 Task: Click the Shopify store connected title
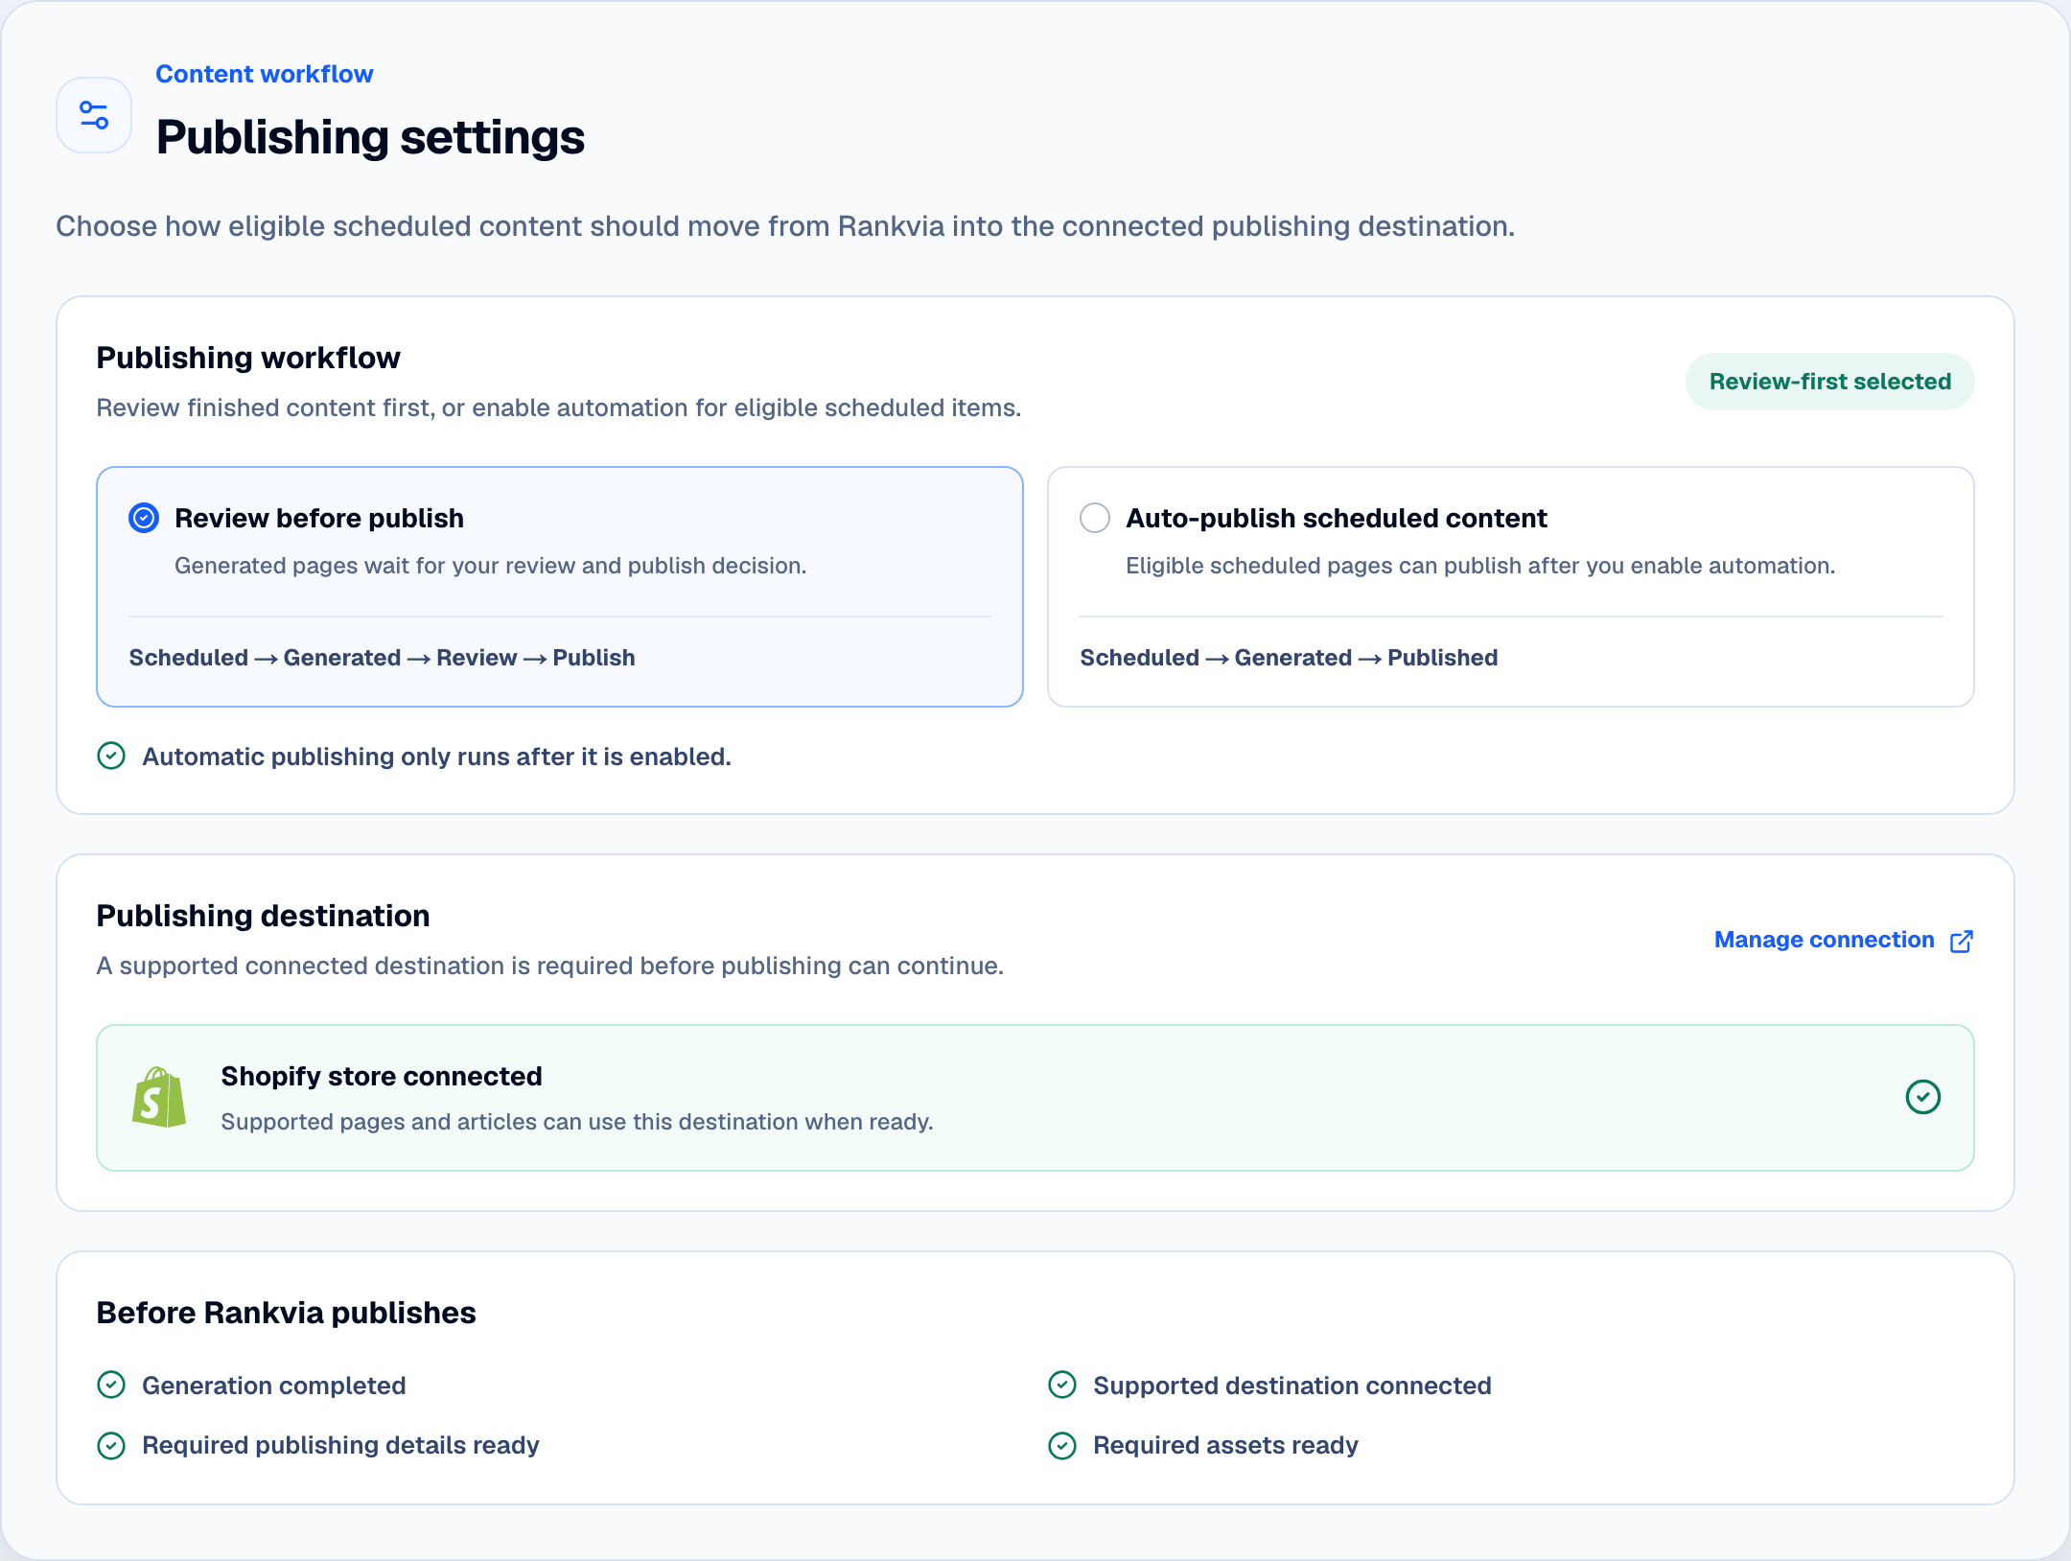click(382, 1076)
